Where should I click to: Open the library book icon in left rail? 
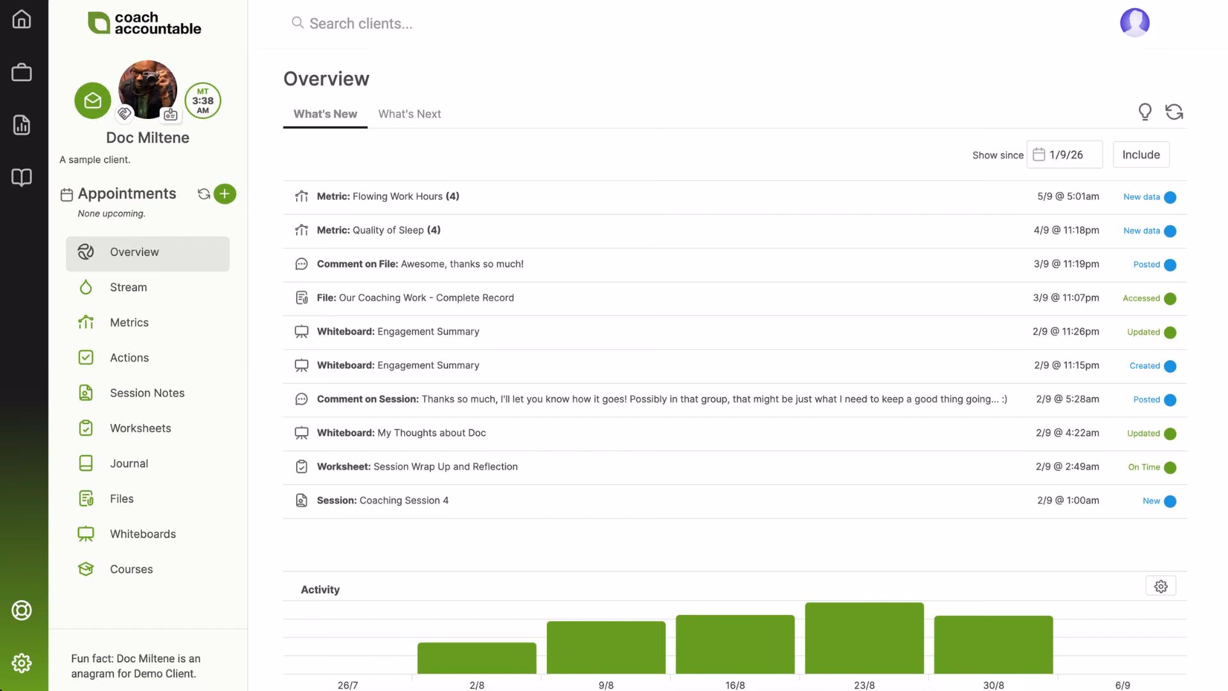click(x=22, y=177)
